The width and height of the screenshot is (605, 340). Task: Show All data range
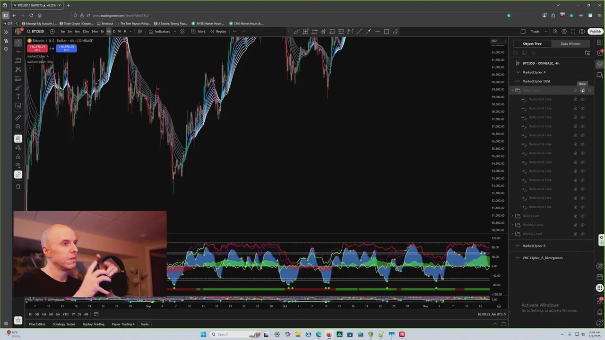click(86, 314)
